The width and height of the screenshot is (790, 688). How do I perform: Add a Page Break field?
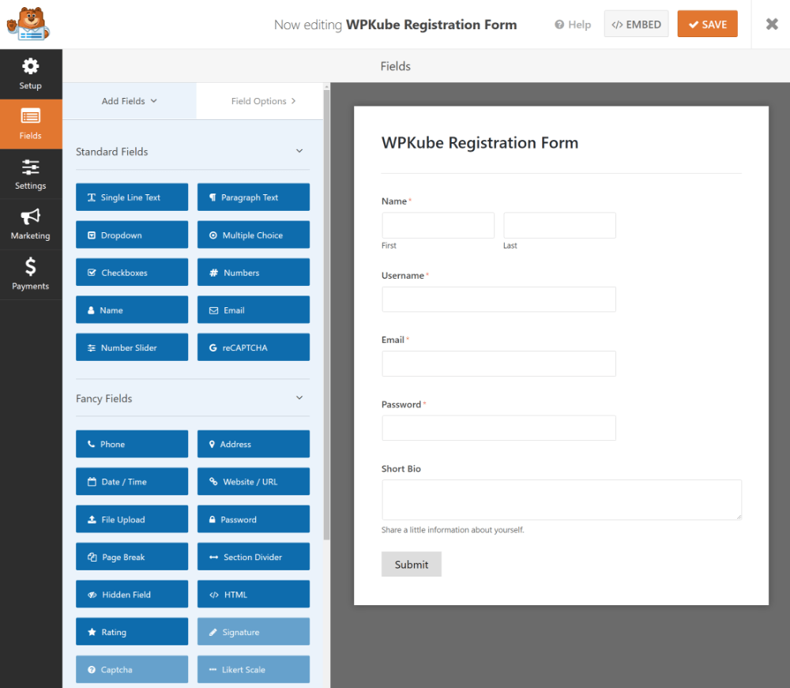point(132,557)
